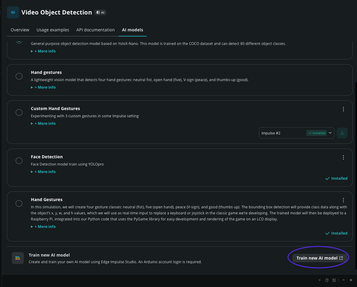Viewport: 357px width, 287px height.
Task: Click the Edge Impulse icon beside Train new AI model
Action: [x=18, y=258]
